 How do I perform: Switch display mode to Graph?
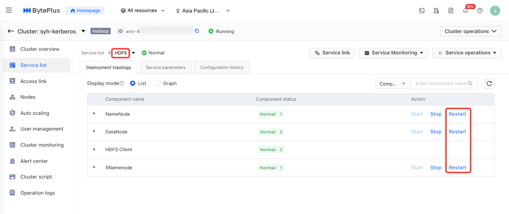tap(158, 83)
